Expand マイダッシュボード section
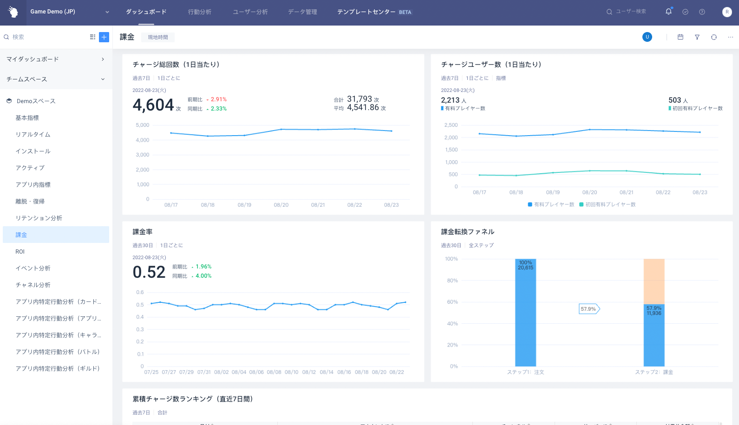The width and height of the screenshot is (739, 425). pyautogui.click(x=56, y=59)
